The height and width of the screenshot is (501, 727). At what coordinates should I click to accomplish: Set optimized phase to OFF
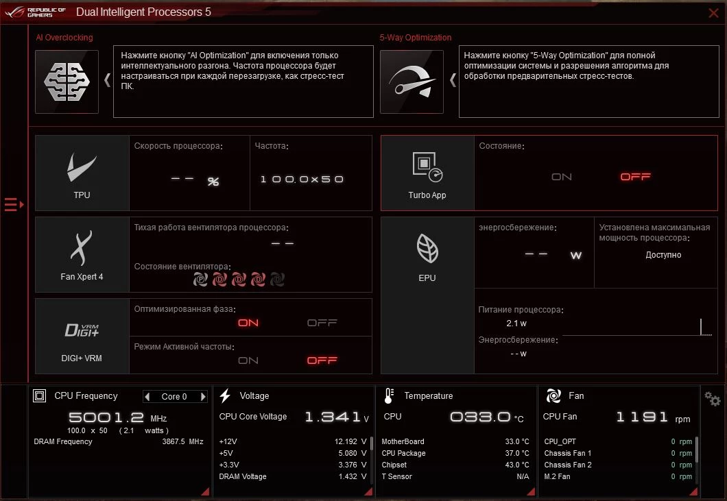click(322, 323)
